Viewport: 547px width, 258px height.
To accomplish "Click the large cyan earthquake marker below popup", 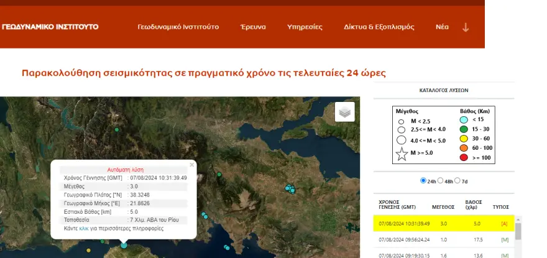I will 124,245.
